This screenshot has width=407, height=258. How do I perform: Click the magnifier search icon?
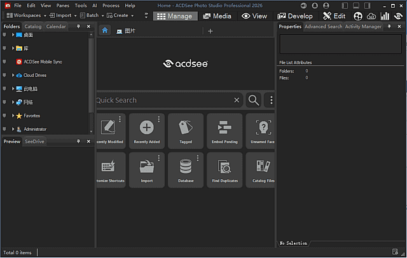pyautogui.click(x=254, y=100)
